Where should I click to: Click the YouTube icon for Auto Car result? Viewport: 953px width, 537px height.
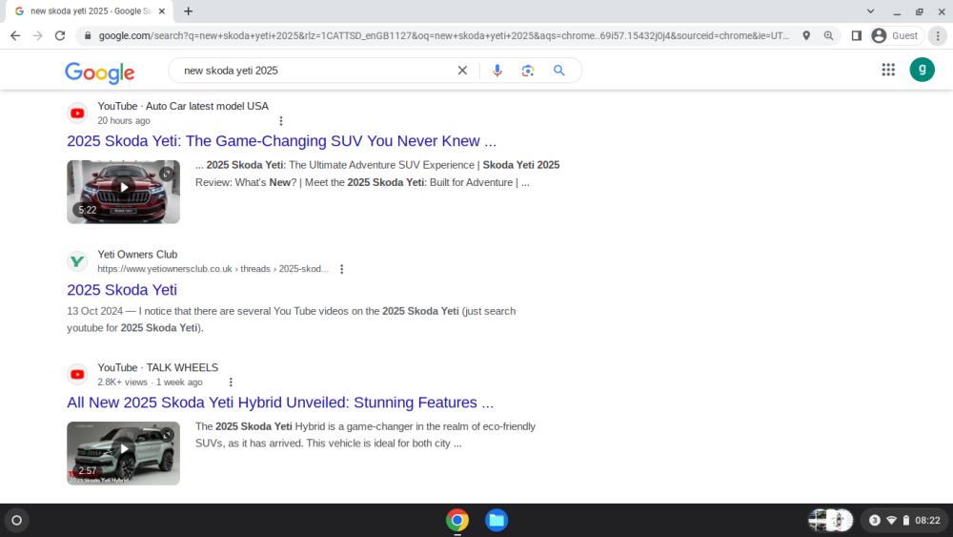[x=77, y=114]
